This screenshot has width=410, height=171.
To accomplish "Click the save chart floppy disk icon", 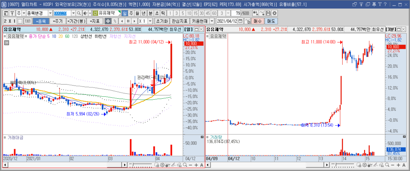I will pos(268,13).
